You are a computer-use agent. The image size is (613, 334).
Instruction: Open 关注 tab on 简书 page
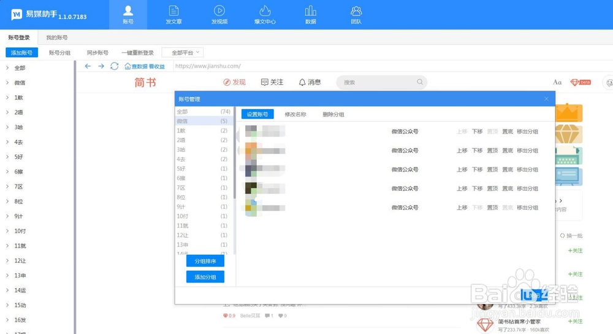pyautogui.click(x=272, y=82)
